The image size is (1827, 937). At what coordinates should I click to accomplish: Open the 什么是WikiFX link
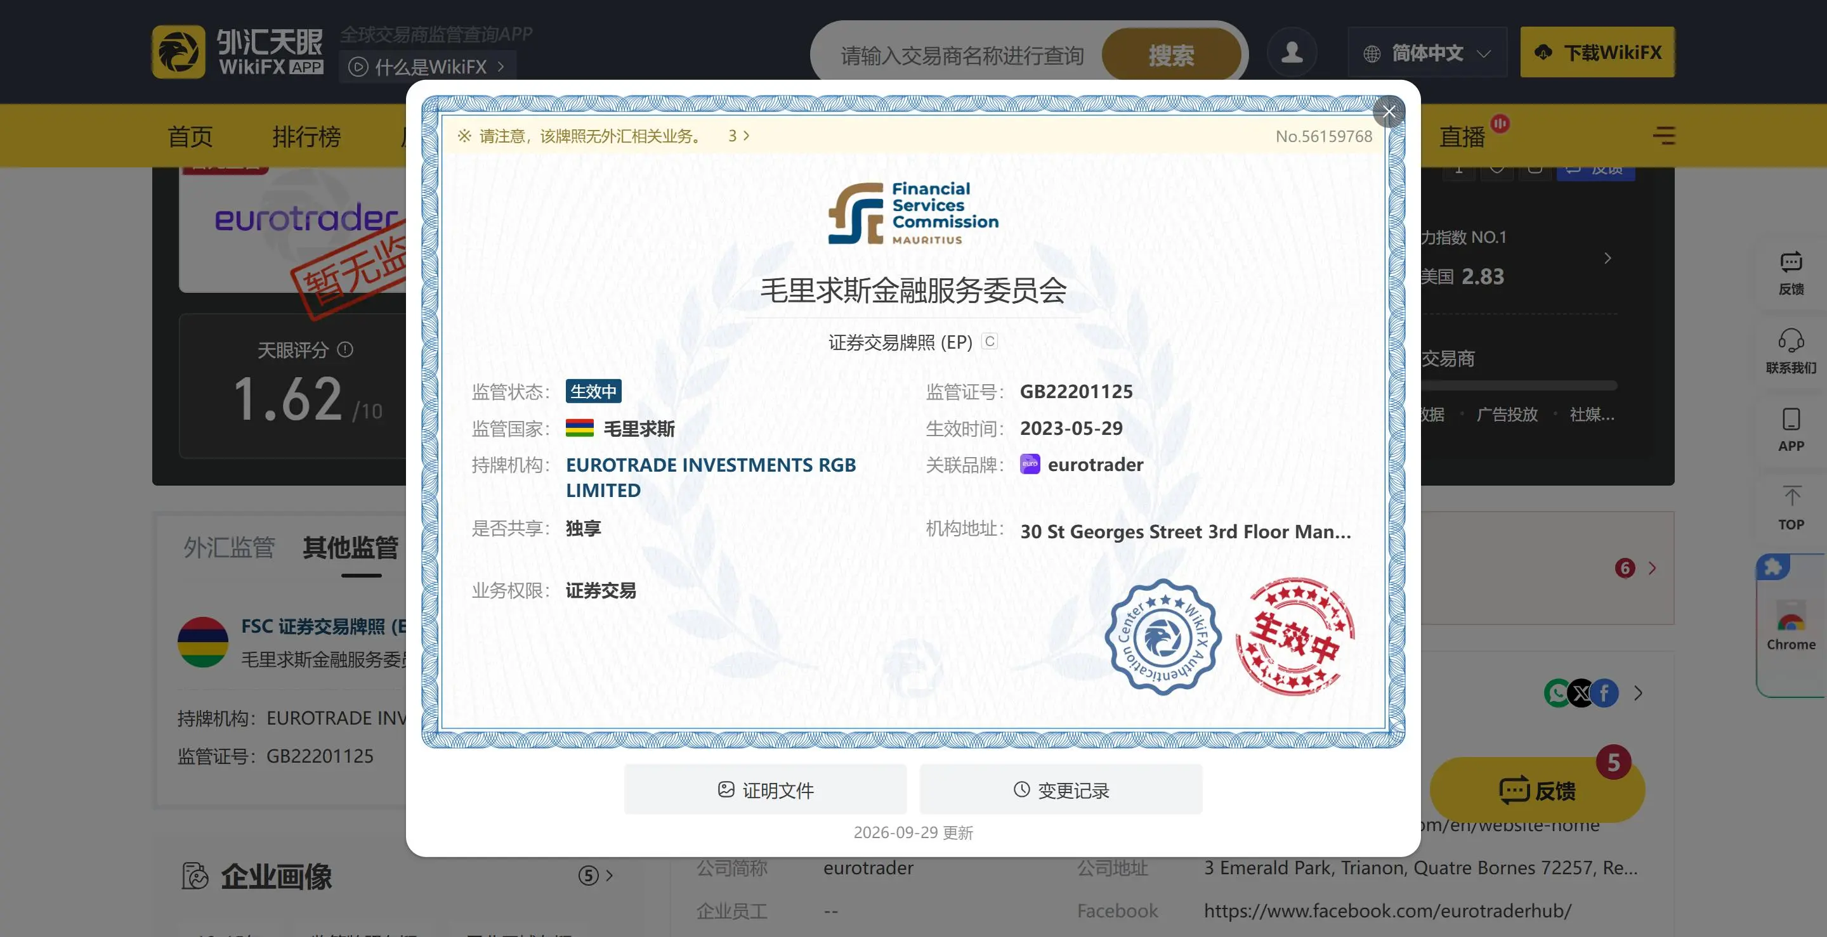coord(427,67)
